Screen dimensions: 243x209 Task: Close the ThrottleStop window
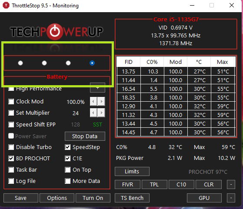[x=232, y=5]
